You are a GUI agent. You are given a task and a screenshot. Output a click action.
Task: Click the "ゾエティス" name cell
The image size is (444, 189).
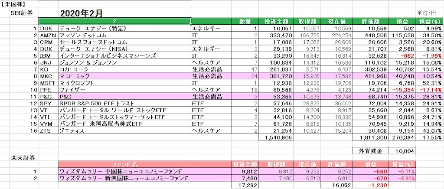(x=124, y=130)
